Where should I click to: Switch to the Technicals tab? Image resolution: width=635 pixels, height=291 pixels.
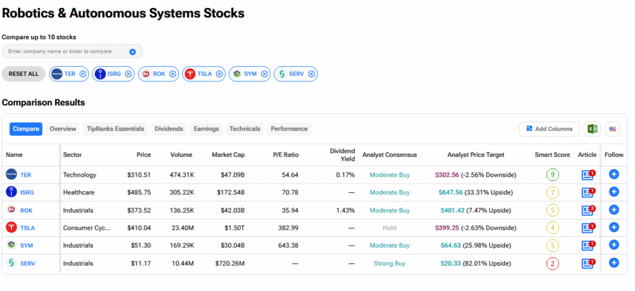pos(244,129)
